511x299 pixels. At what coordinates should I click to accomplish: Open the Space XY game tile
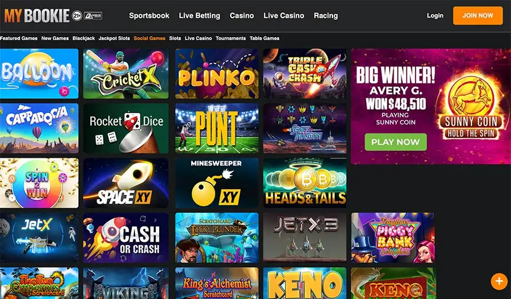(x=126, y=183)
